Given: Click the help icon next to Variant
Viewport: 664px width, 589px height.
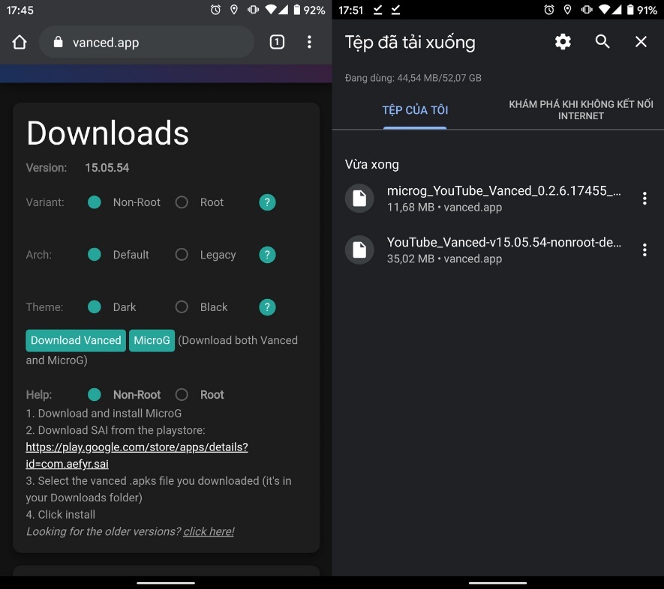Looking at the screenshot, I should tap(267, 202).
